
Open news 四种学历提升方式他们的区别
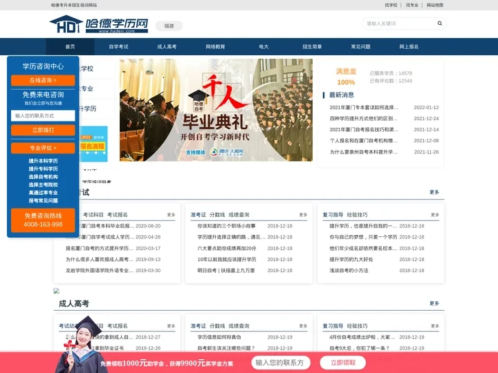pyautogui.click(x=364, y=119)
